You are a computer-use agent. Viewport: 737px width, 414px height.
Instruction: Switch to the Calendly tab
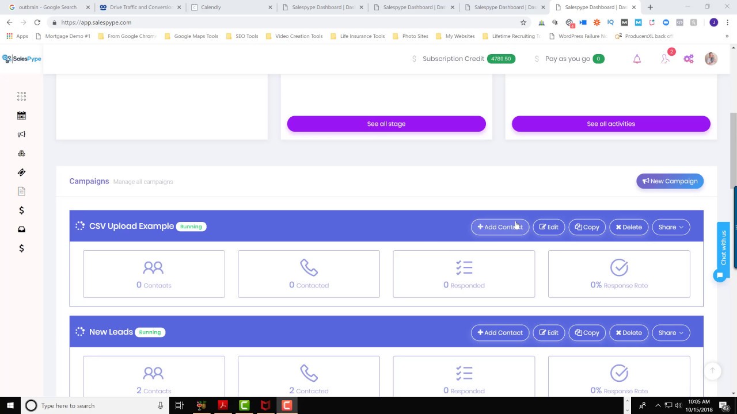pos(231,7)
